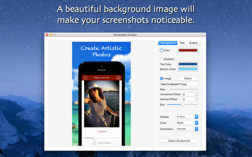252x157 pixels.
Task: Click the info icon in phone preview
Action: (x=85, y=78)
